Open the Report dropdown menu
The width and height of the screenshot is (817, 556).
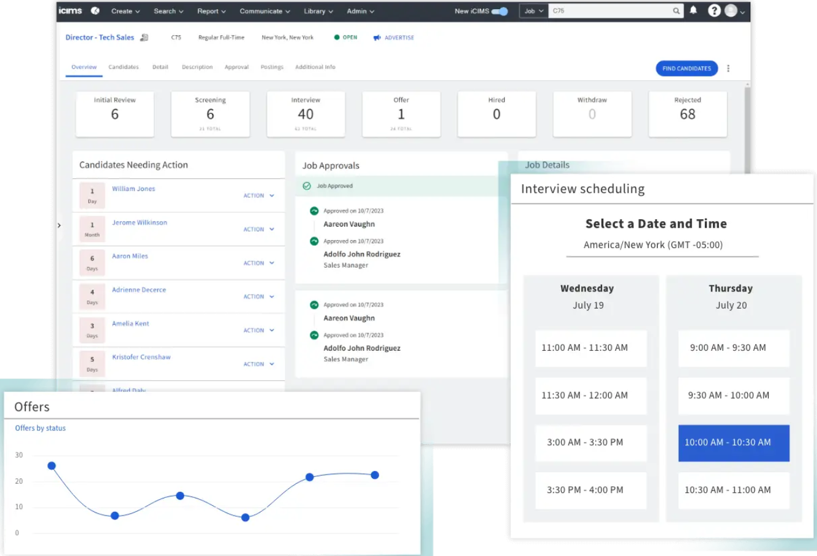click(211, 11)
